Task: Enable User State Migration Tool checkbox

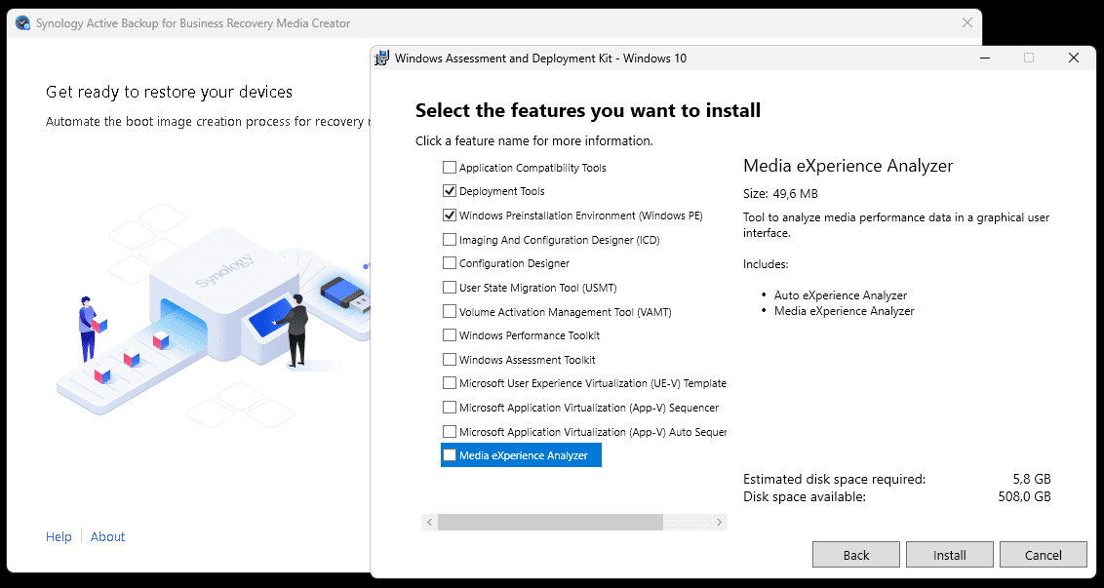Action: [450, 288]
